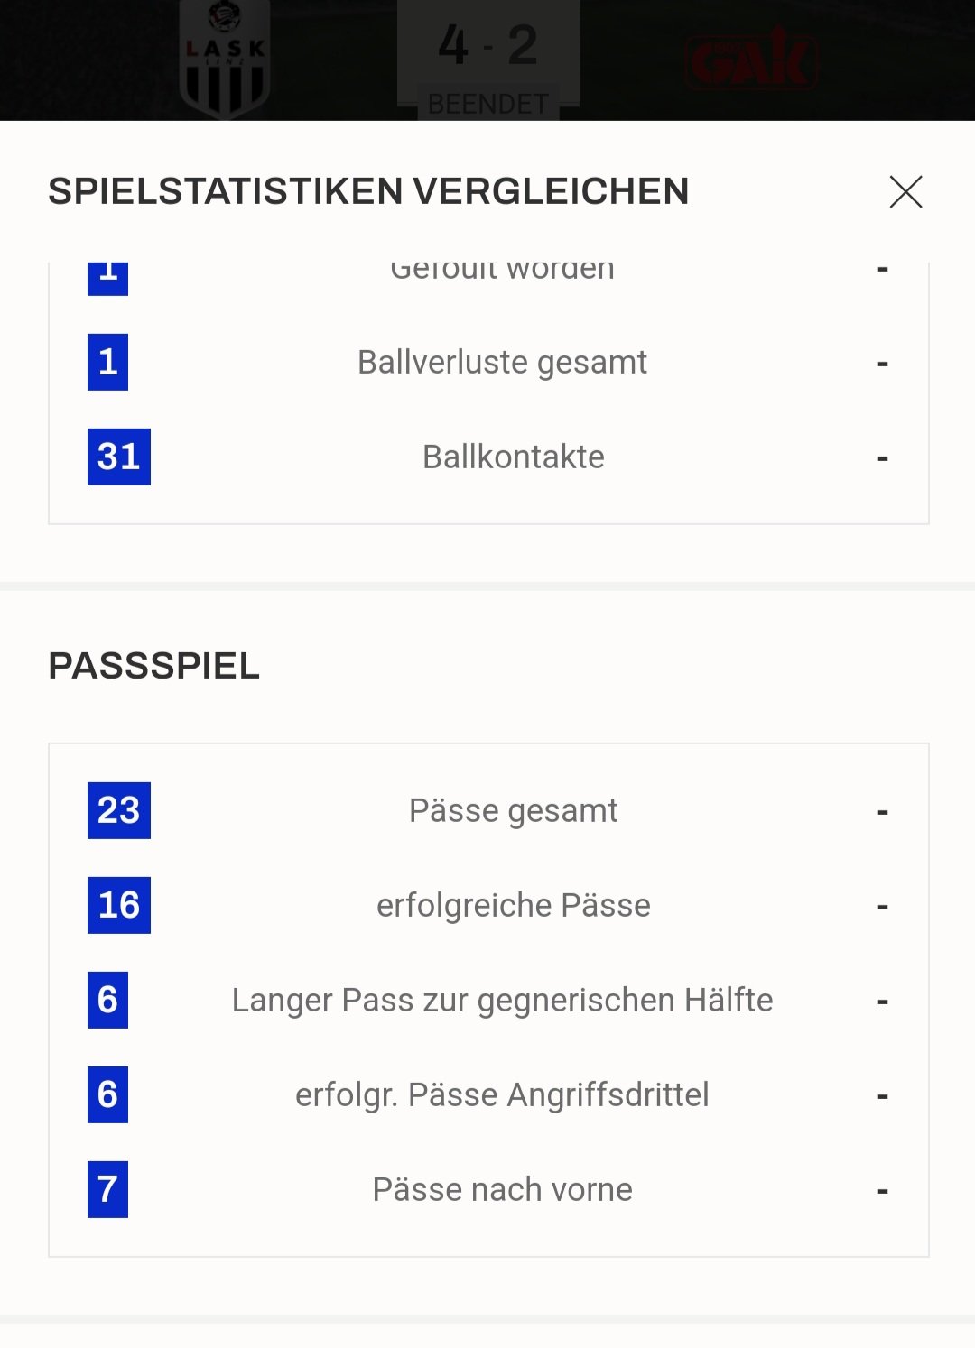The image size is (975, 1348).
Task: Tap the GAK club logo
Action: [752, 60]
